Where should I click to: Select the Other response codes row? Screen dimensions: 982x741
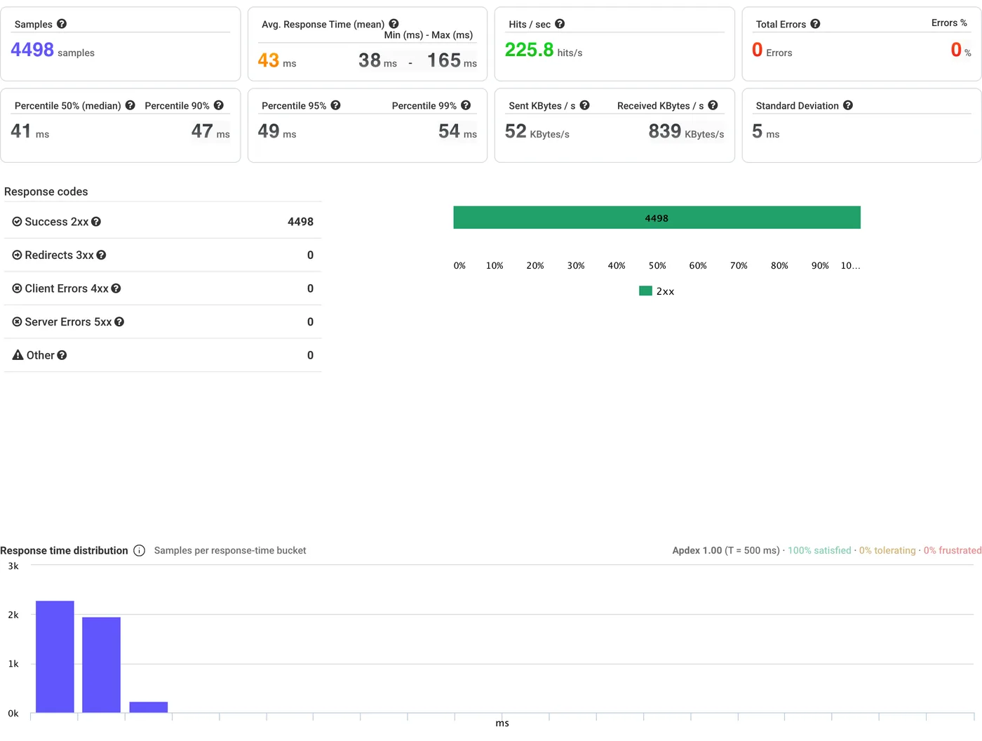(163, 355)
